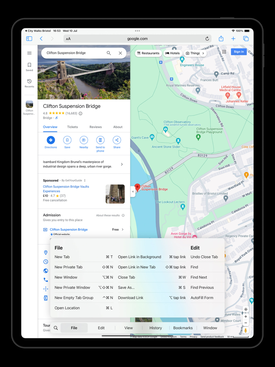Open the rating info icon beside 16,683
Screen dimensions: 275x367
point(81,113)
